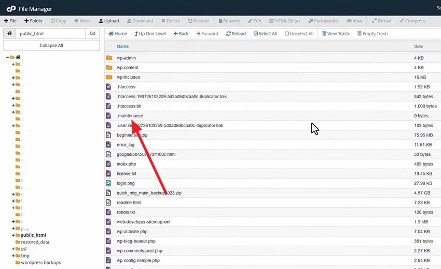Expand the ssl folder in tree
This screenshot has height=269, width=441.
point(13,249)
